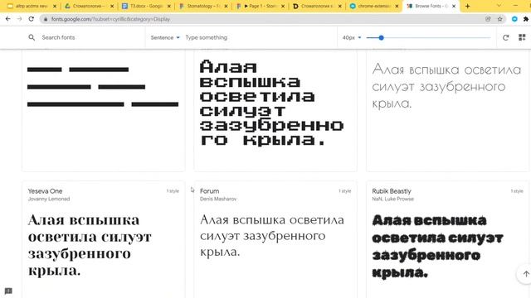Switch to Stomatology Figma tab
The height and width of the screenshot is (298, 531).
pyautogui.click(x=202, y=6)
